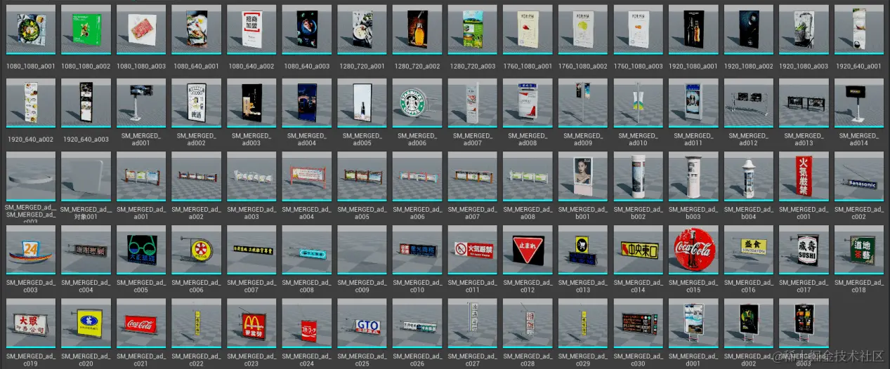Select the SM_MERGED_ad_a001 notice board thumbnail
890x369 pixels.
point(141,176)
